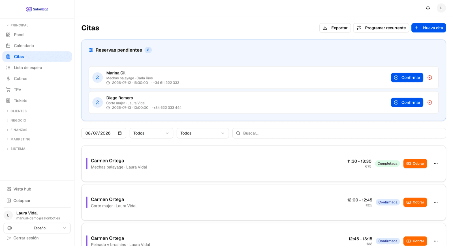The image size is (453, 246).
Task: Click Cobrar for the 11:30 - 13:30 appointment
Action: click(x=415, y=164)
